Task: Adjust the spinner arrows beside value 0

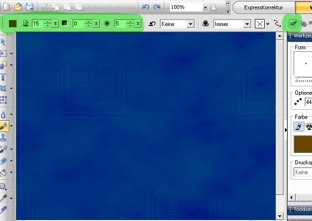Action: pos(88,24)
